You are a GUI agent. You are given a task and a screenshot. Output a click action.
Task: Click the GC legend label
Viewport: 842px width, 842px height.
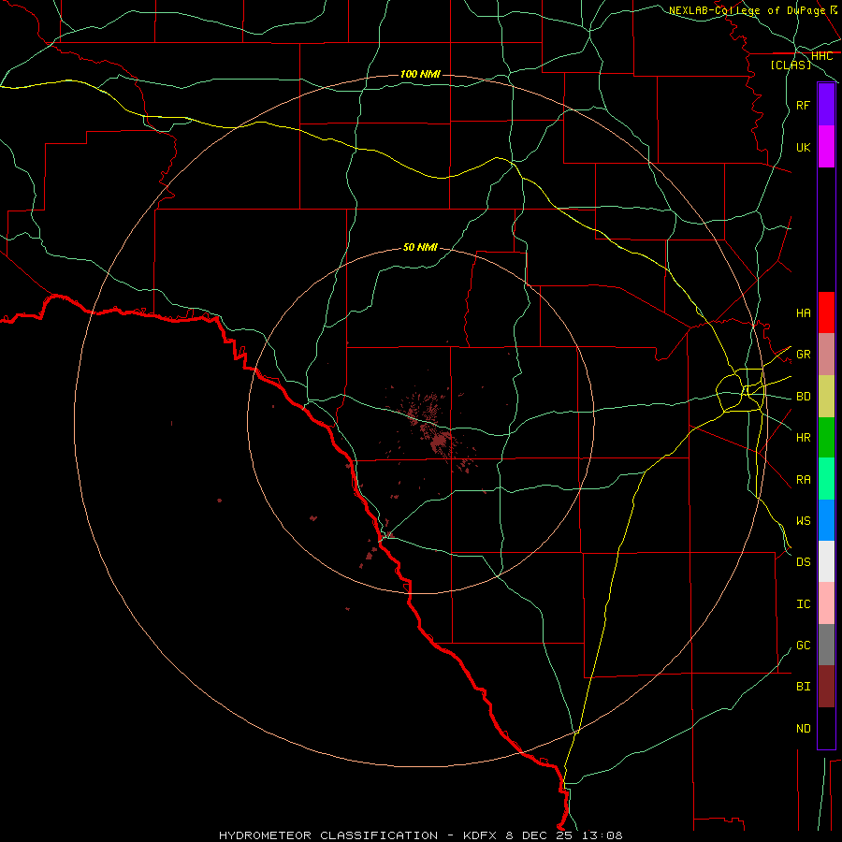[804, 645]
